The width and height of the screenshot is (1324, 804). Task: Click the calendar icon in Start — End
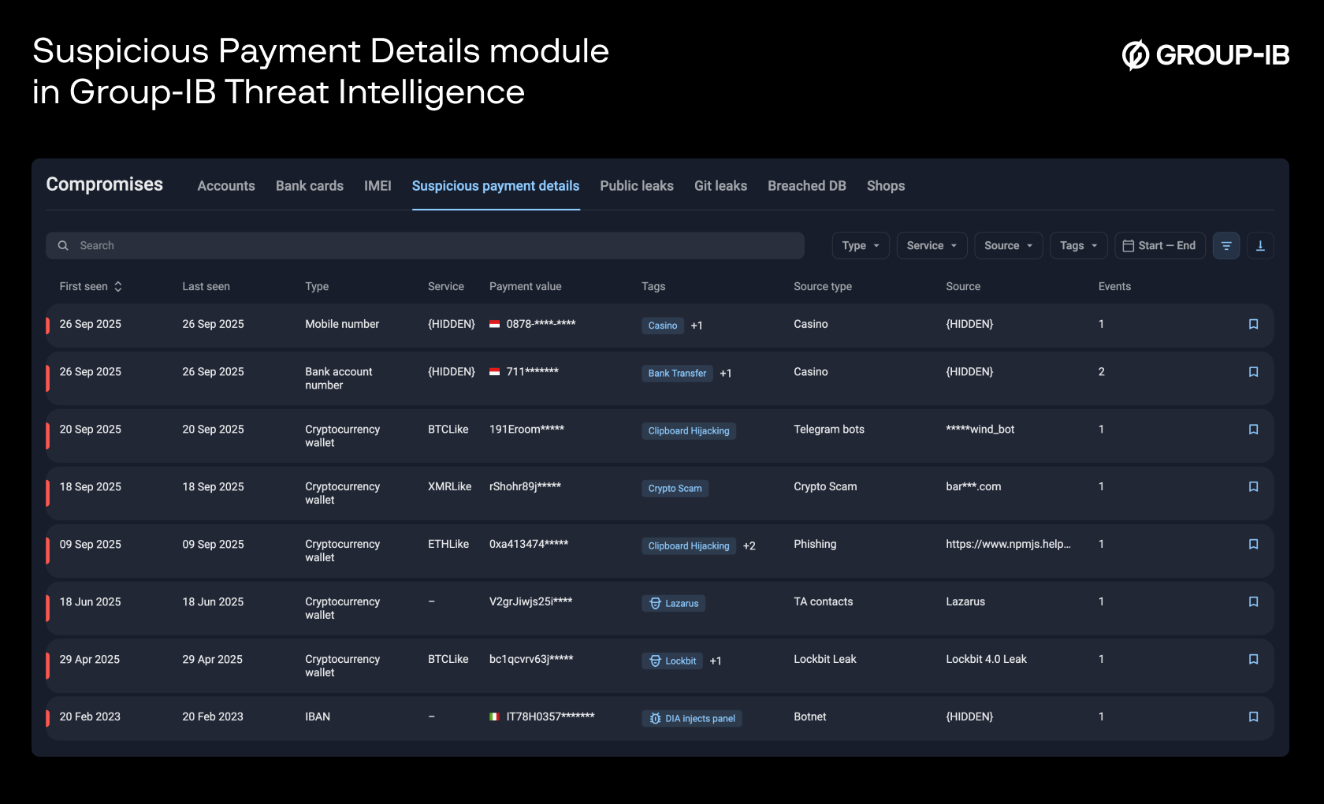point(1129,245)
